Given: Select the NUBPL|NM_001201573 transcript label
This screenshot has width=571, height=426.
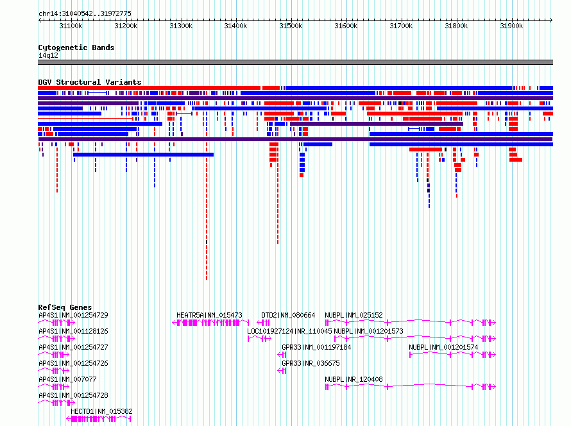Looking at the screenshot, I should click(368, 331).
